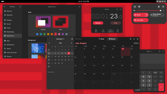Switch Calendar to Month view
Image resolution: width=167 pixels, height=94 pixels.
click(x=112, y=39)
